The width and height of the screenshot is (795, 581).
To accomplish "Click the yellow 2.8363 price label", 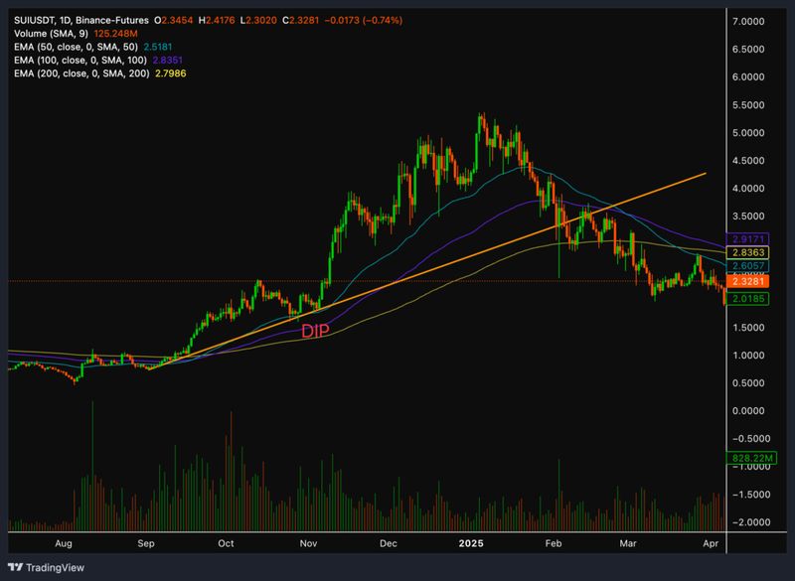I will pyautogui.click(x=746, y=254).
